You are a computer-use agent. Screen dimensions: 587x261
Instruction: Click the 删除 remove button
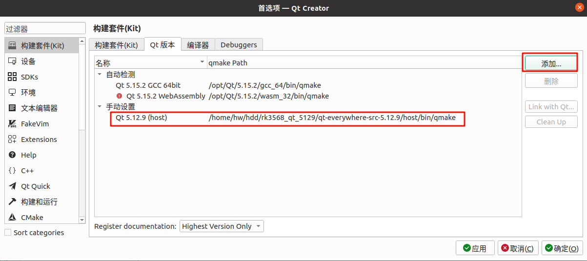pyautogui.click(x=551, y=81)
